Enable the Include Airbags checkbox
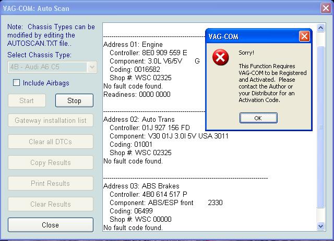 point(17,83)
